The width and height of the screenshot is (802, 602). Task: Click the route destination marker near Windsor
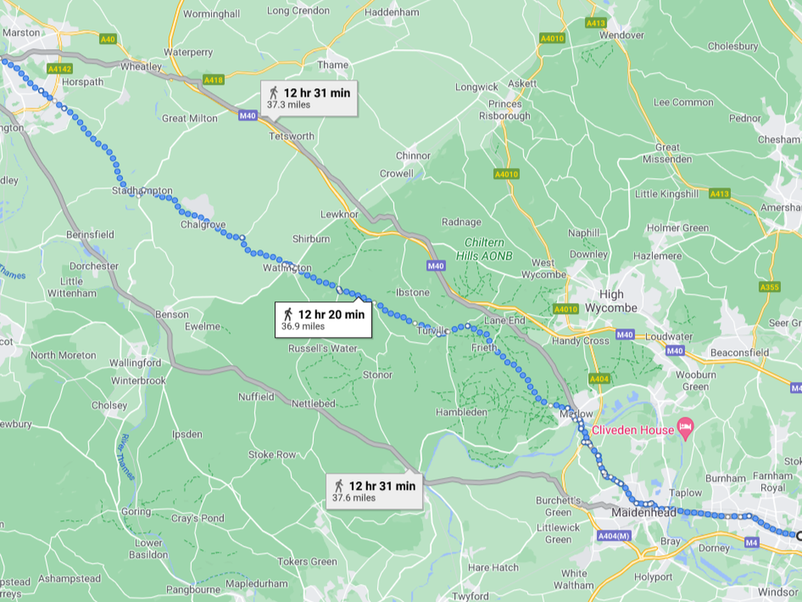click(799, 535)
